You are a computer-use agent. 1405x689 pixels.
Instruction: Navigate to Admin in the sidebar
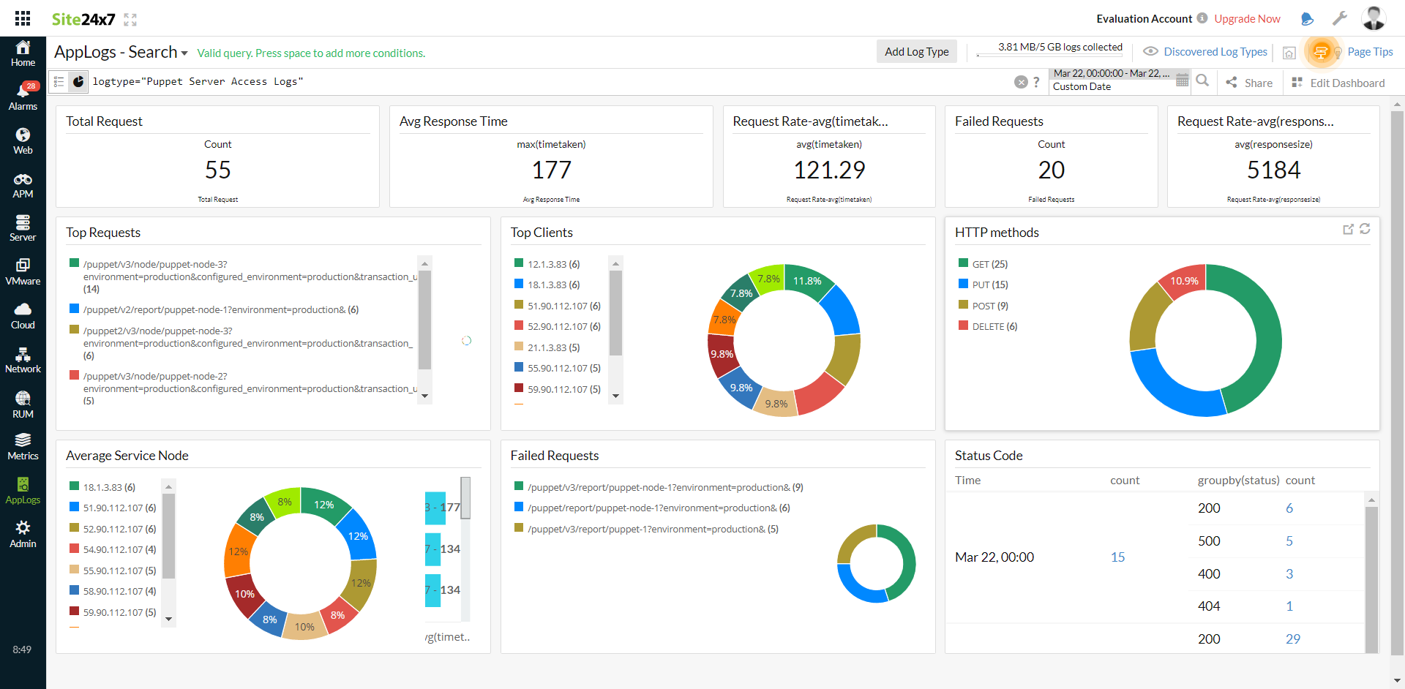click(x=23, y=534)
